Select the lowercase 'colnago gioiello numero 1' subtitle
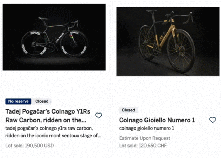The image size is (221, 158). pos(147,128)
